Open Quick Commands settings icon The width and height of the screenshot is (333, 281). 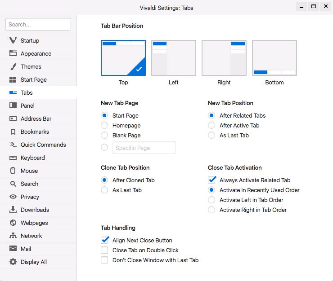point(13,145)
